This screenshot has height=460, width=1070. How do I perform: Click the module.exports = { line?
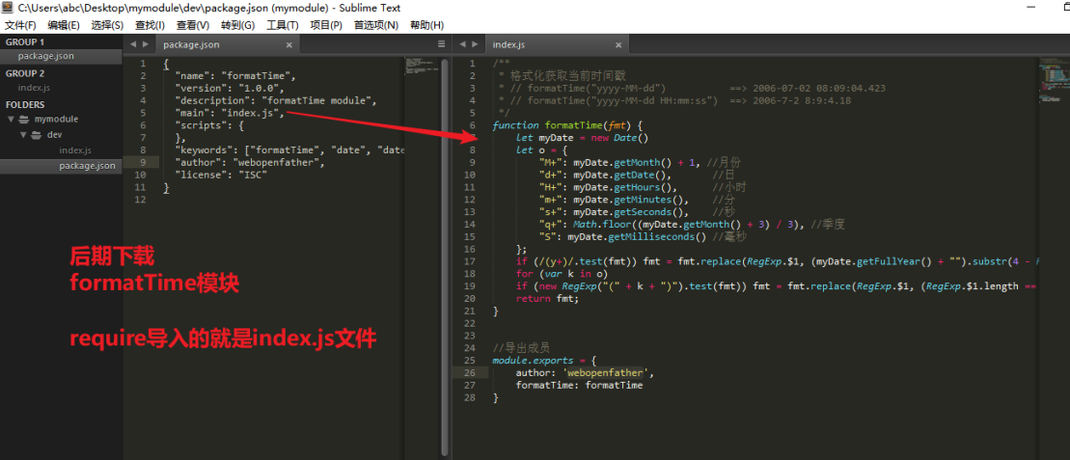click(x=544, y=361)
